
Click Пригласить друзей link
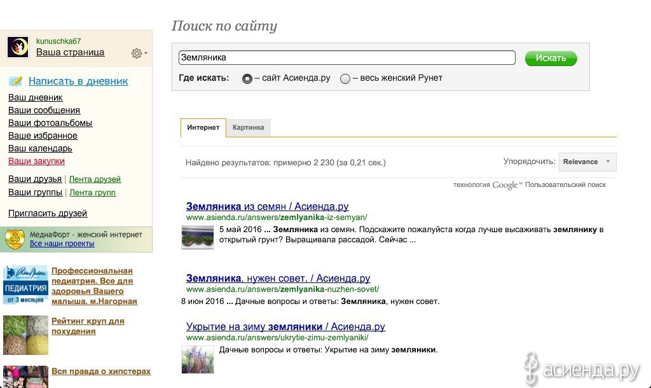point(48,213)
